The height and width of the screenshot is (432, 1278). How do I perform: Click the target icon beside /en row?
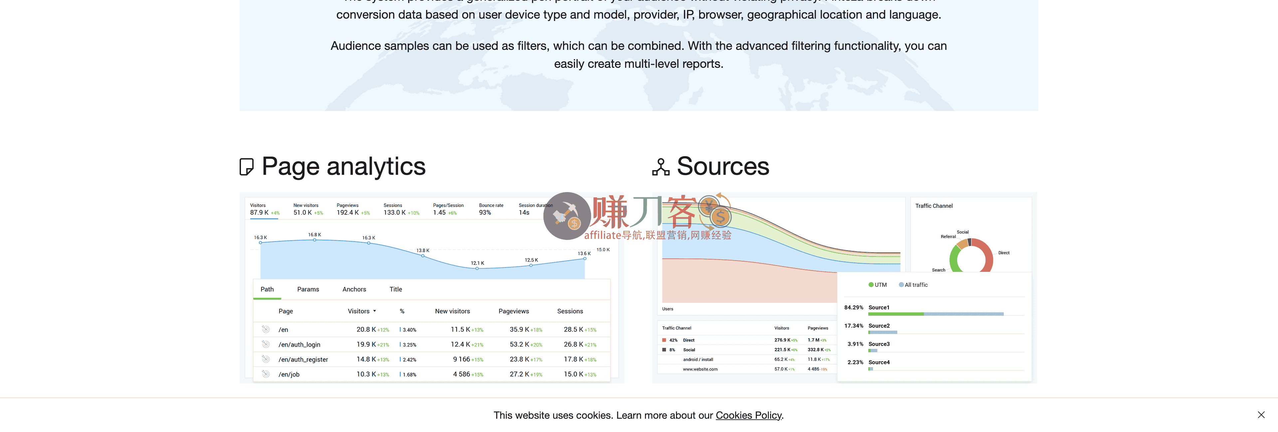[x=266, y=329]
